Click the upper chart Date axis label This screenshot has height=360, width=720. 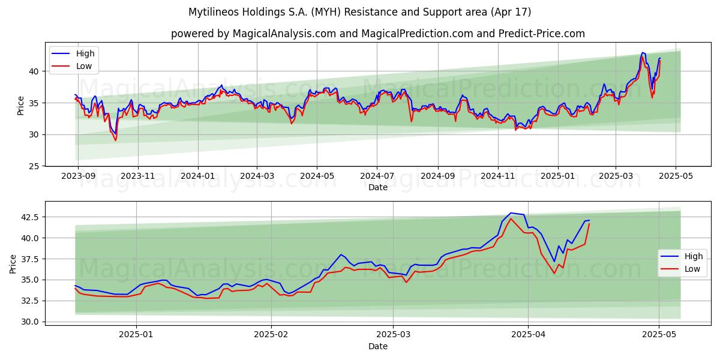pos(378,187)
